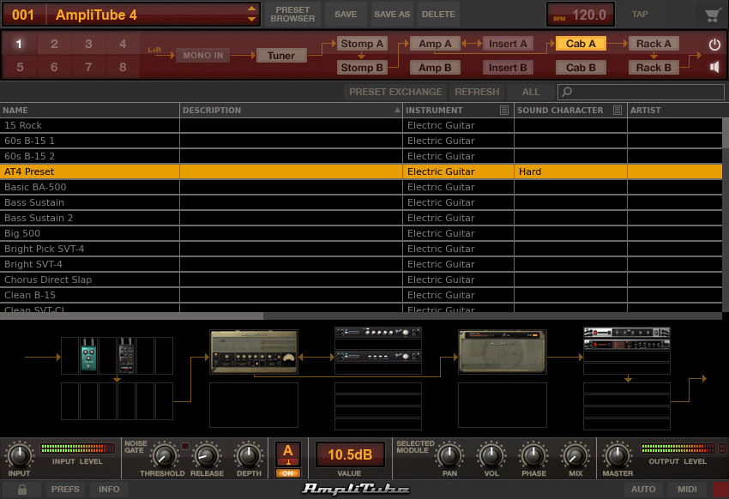Select the speaker cabinet thumbnail
Image resolution: width=729 pixels, height=499 pixels.
502,352
